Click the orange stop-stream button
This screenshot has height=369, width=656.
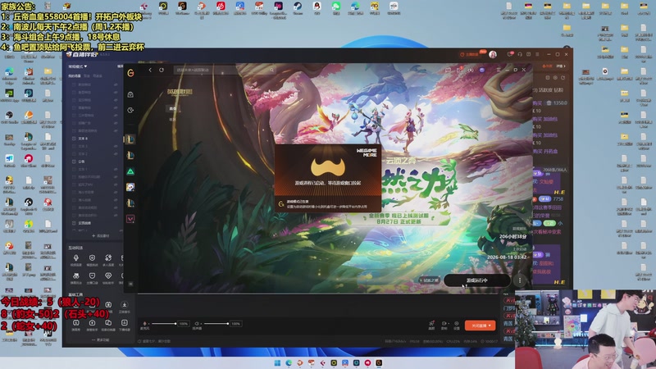[x=480, y=326]
